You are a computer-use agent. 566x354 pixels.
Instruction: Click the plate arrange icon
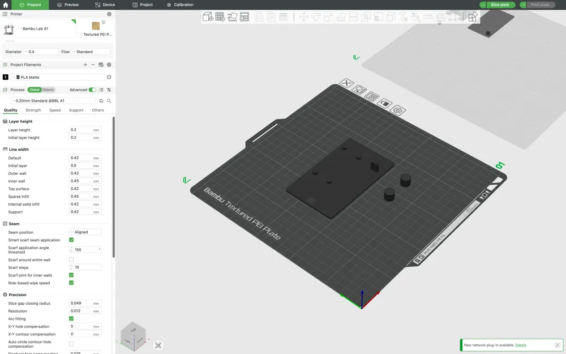[372, 96]
